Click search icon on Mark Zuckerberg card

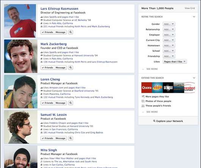tap(71, 67)
